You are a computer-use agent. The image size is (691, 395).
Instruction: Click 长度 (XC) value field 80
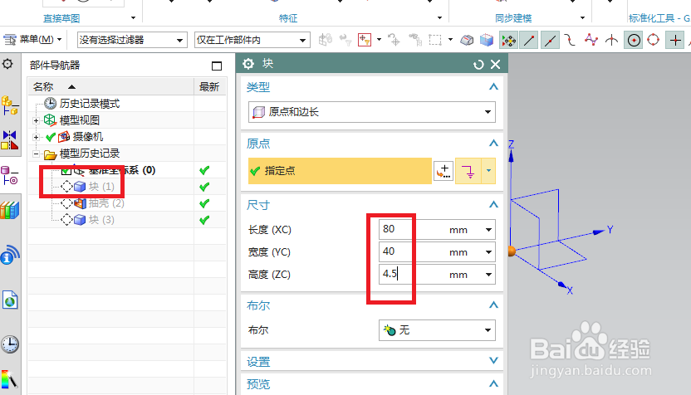coord(408,229)
